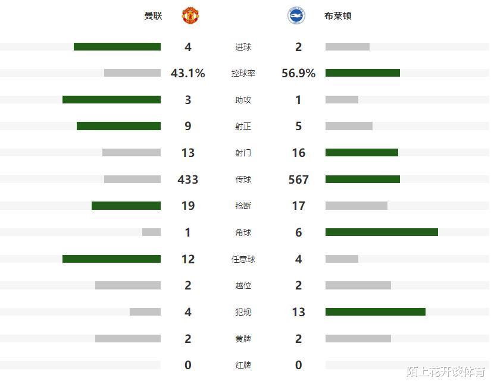Viewport: 491px width, 384px height.
Task: Click Brighton's 56.9% possession value
Action: point(299,73)
